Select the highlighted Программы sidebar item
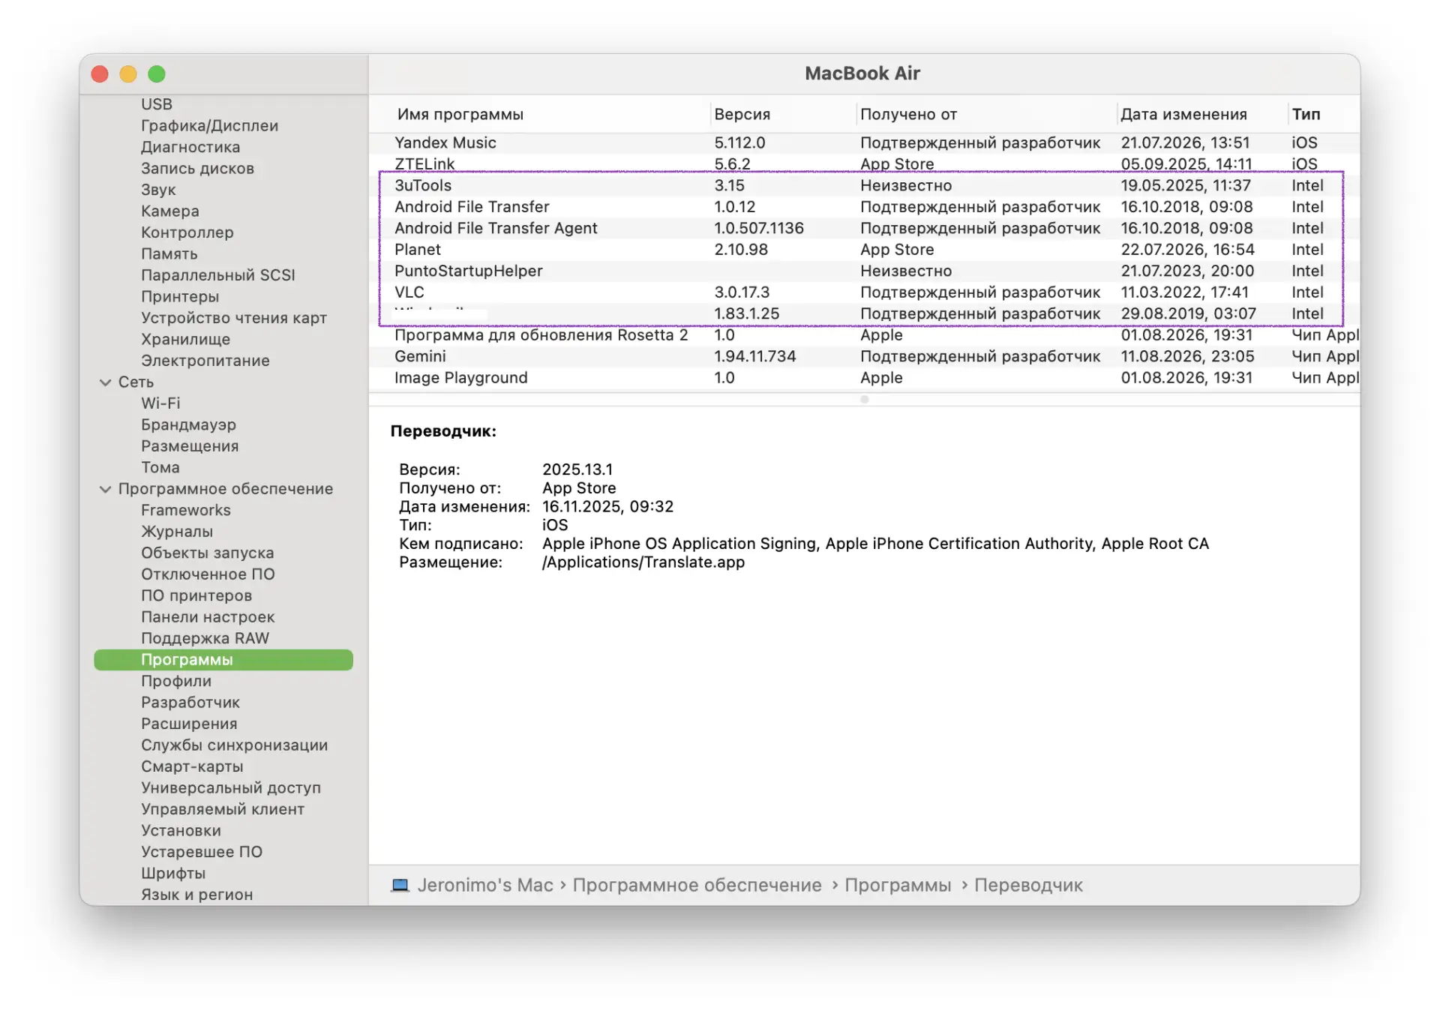This screenshot has width=1440, height=1011. click(x=223, y=660)
